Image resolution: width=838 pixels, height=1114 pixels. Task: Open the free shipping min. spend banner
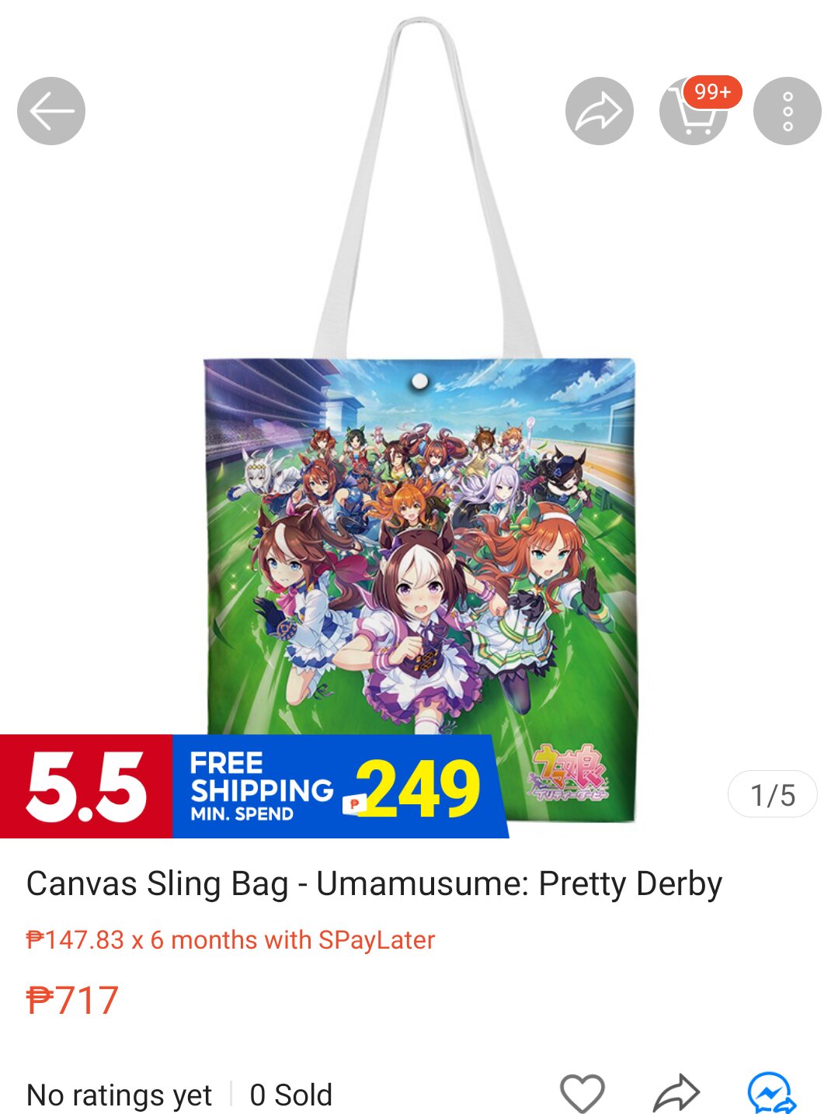coord(339,786)
